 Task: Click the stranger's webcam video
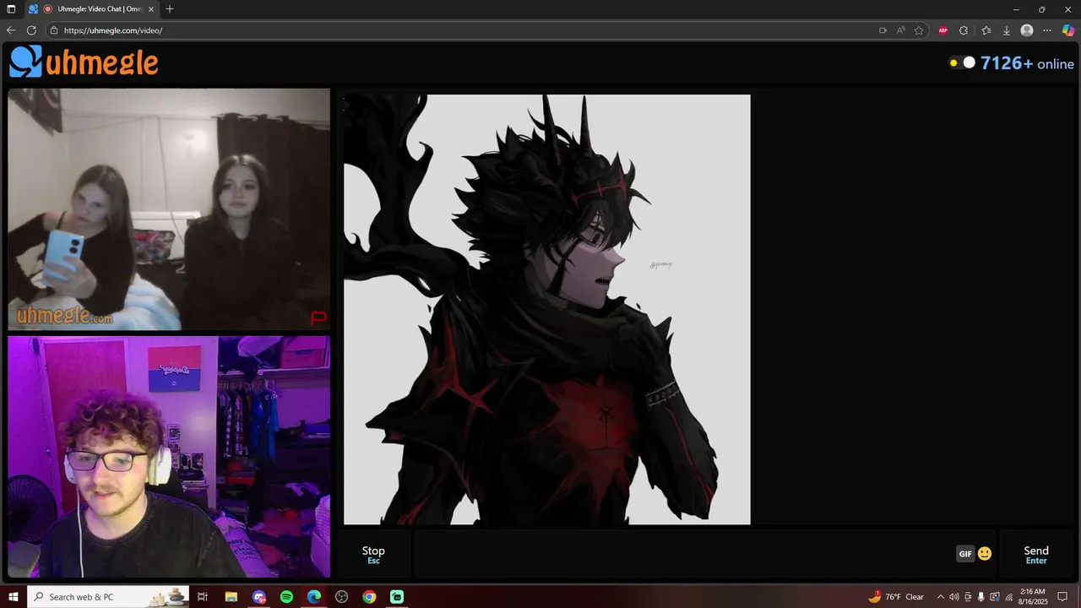click(169, 209)
